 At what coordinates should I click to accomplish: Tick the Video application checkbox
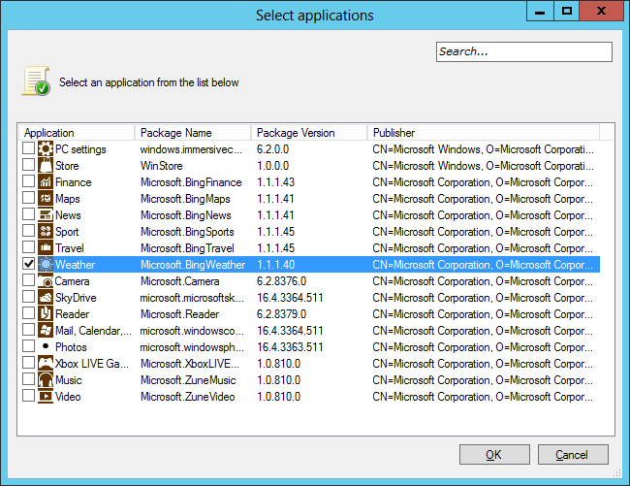28,397
